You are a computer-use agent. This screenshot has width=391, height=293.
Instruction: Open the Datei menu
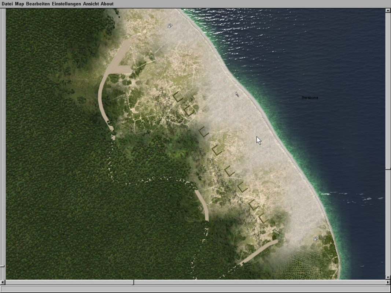(7, 4)
